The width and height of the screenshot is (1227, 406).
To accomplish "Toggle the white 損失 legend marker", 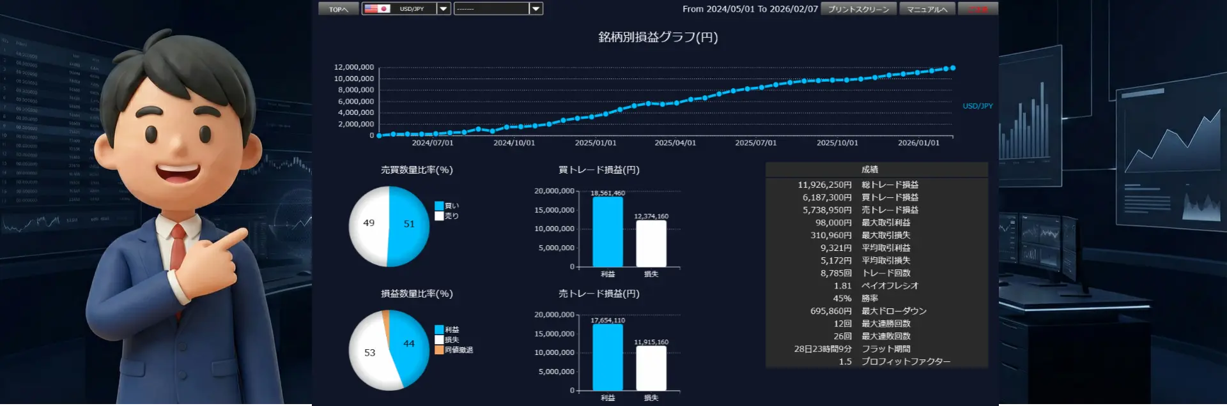I will point(439,340).
